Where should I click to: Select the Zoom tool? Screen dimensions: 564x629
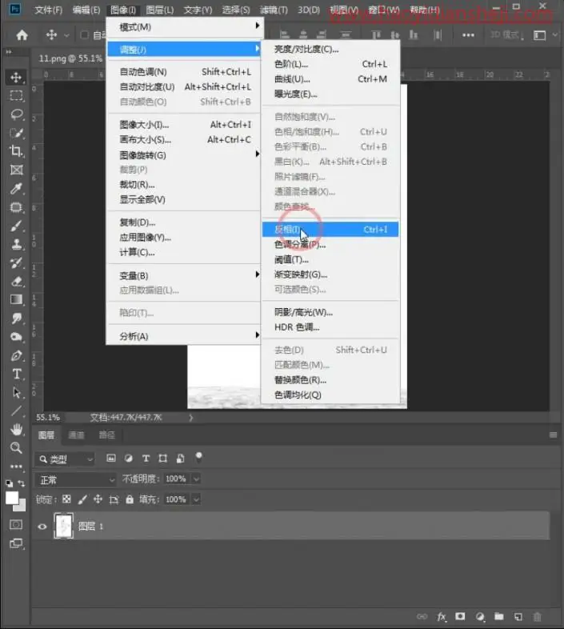[16, 447]
